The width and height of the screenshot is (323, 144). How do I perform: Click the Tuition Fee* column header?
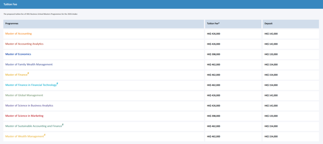click(214, 23)
